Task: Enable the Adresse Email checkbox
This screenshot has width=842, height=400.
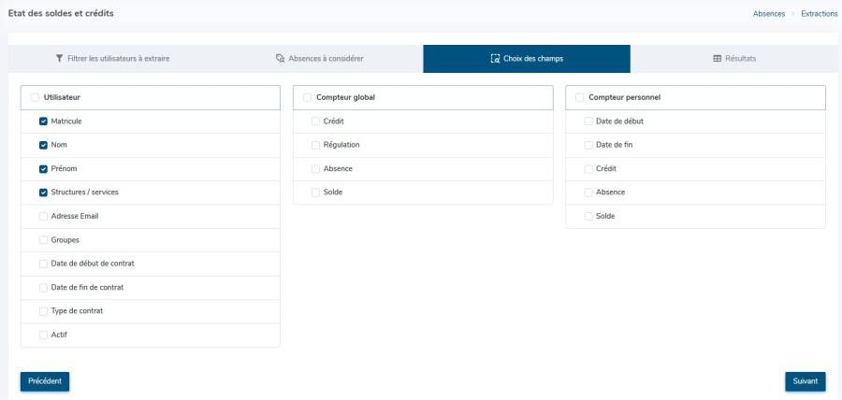Action: coord(43,216)
